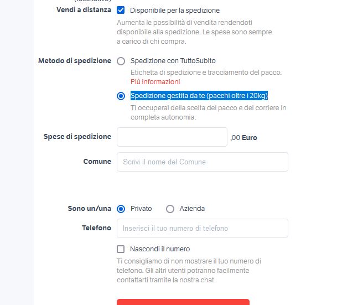Viewport: 363px width, 305px height.
Task: Click into the Telefono number field
Action: 202,228
